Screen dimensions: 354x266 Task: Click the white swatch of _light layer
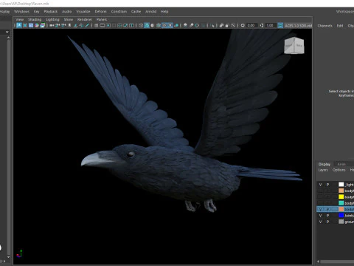click(x=341, y=185)
